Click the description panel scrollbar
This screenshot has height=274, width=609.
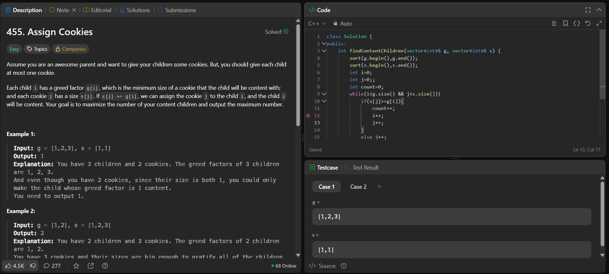pos(298,75)
